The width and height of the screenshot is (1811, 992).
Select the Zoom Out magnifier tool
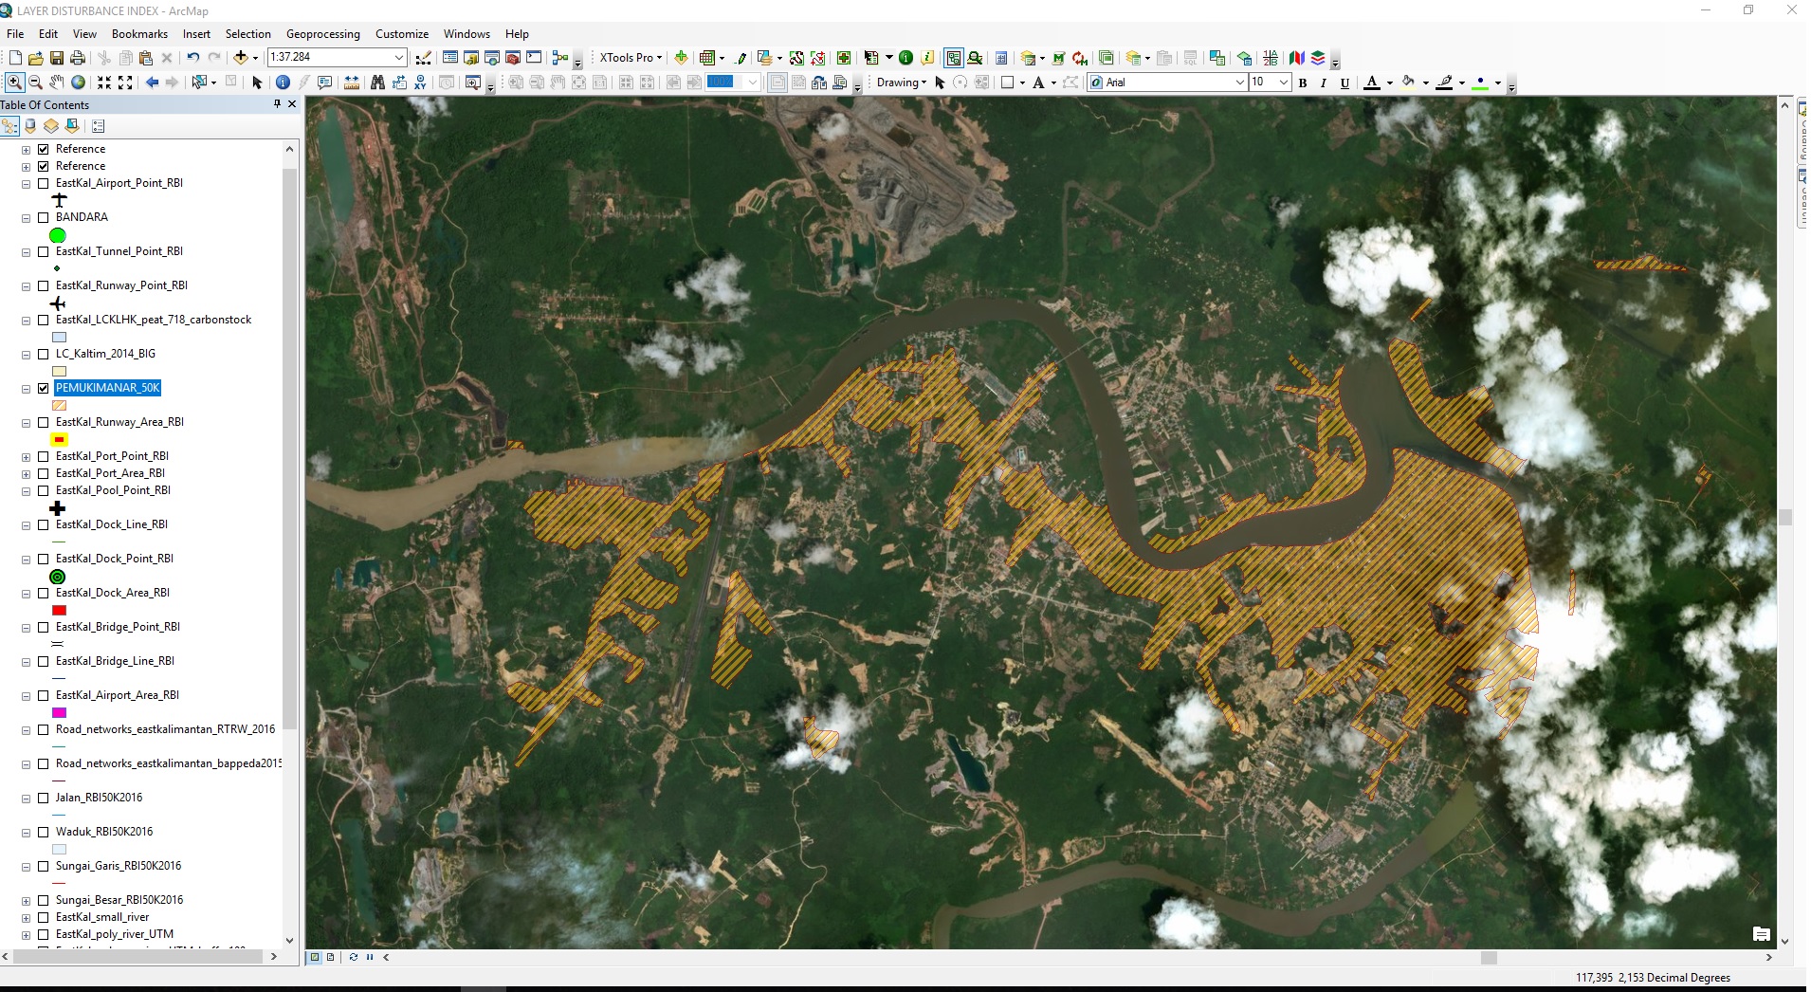pos(35,83)
